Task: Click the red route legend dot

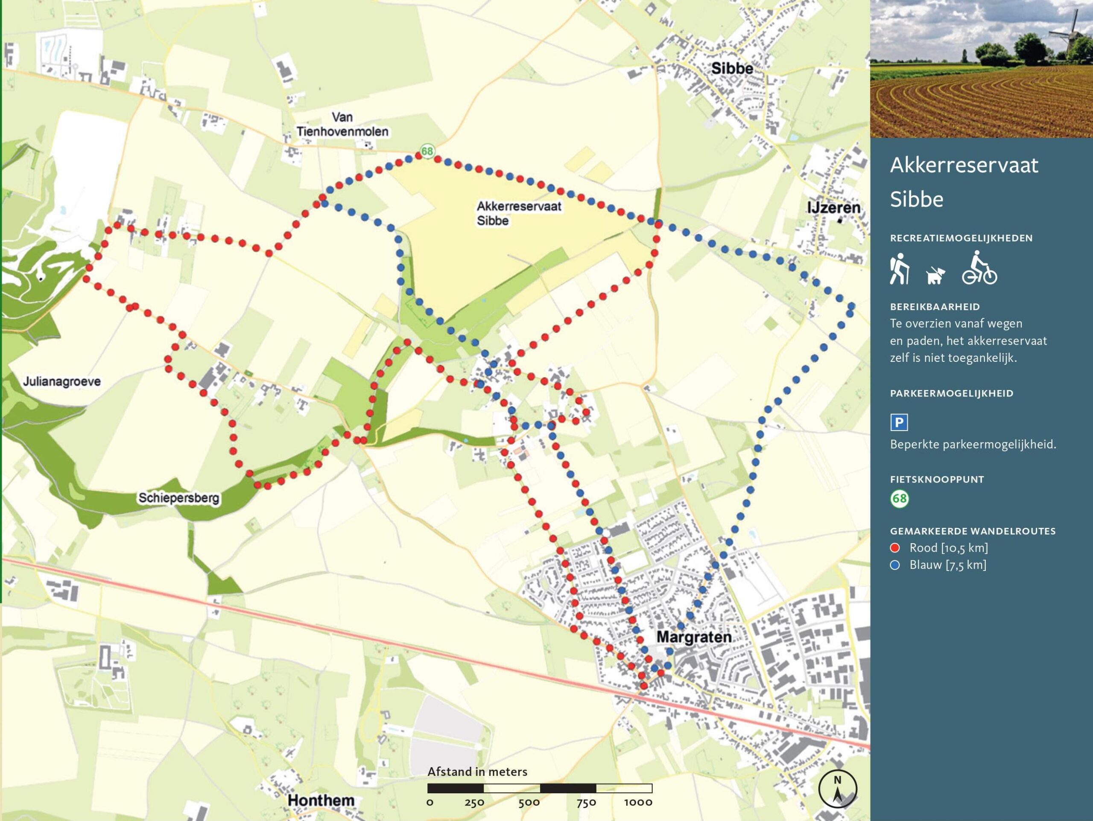Action: 895,548
